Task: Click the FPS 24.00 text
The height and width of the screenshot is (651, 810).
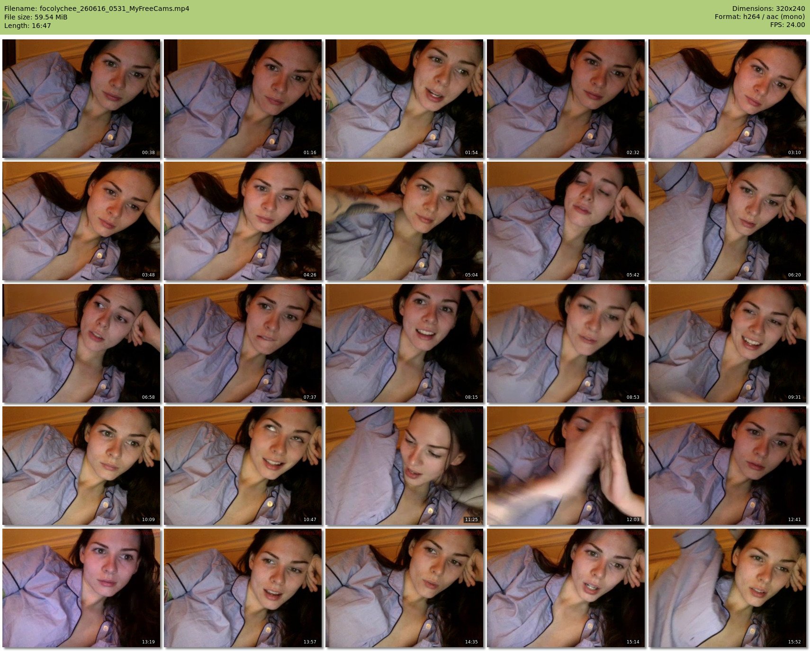Action: 787,25
